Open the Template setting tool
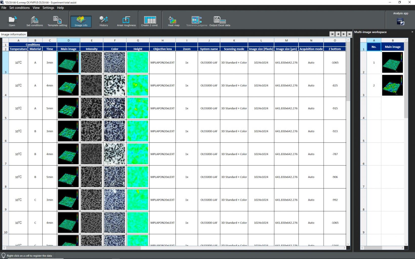The height and width of the screenshot is (259, 415). coord(57,20)
